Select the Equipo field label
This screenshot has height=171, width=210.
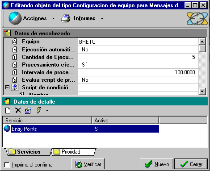click(x=31, y=42)
